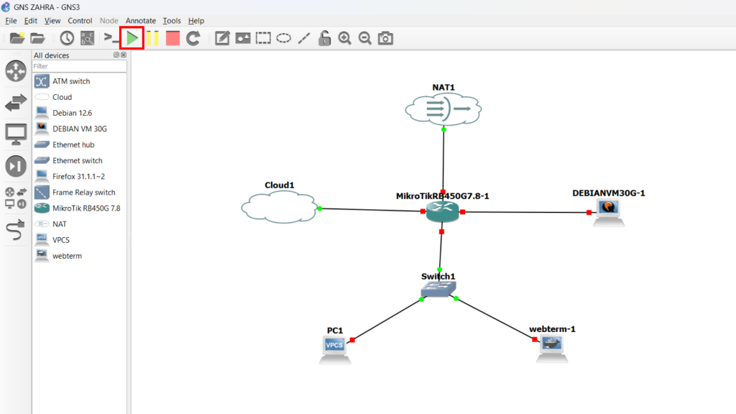Select the MikroTik router node on canvas
Screen dimensions: 736x414
pos(441,211)
